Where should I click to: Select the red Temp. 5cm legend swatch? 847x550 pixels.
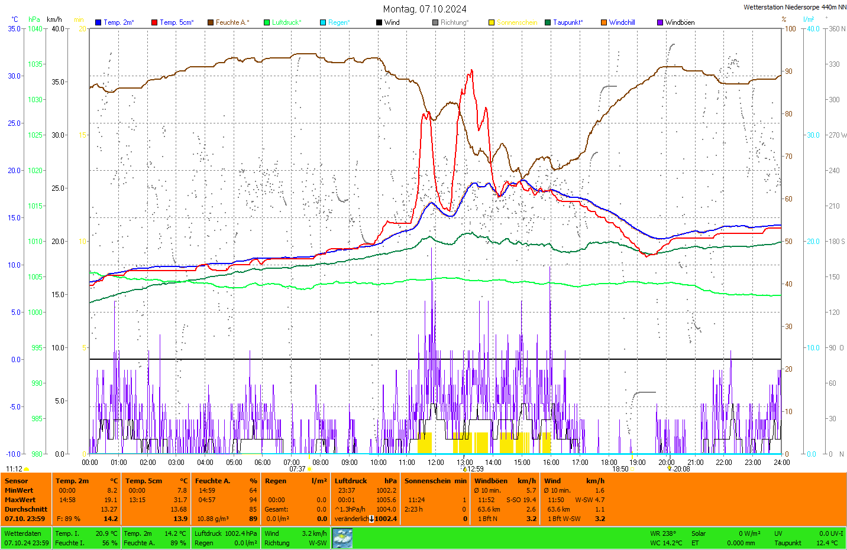click(154, 22)
